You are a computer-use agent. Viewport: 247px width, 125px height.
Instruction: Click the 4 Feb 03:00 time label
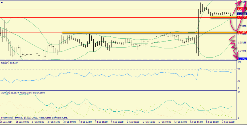(x=86, y=122)
